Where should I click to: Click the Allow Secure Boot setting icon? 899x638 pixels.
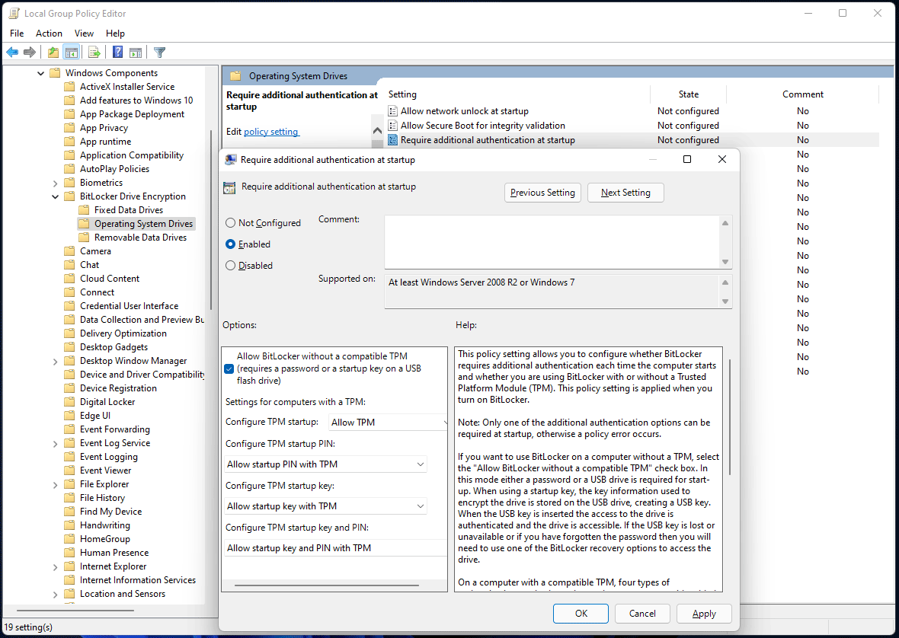coord(392,126)
